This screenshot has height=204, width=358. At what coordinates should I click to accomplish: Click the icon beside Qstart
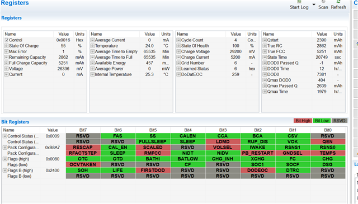point(265,40)
